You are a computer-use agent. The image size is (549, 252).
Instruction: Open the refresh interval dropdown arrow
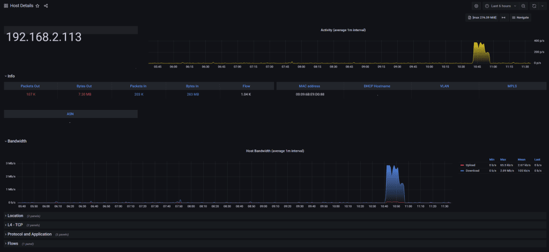point(541,6)
